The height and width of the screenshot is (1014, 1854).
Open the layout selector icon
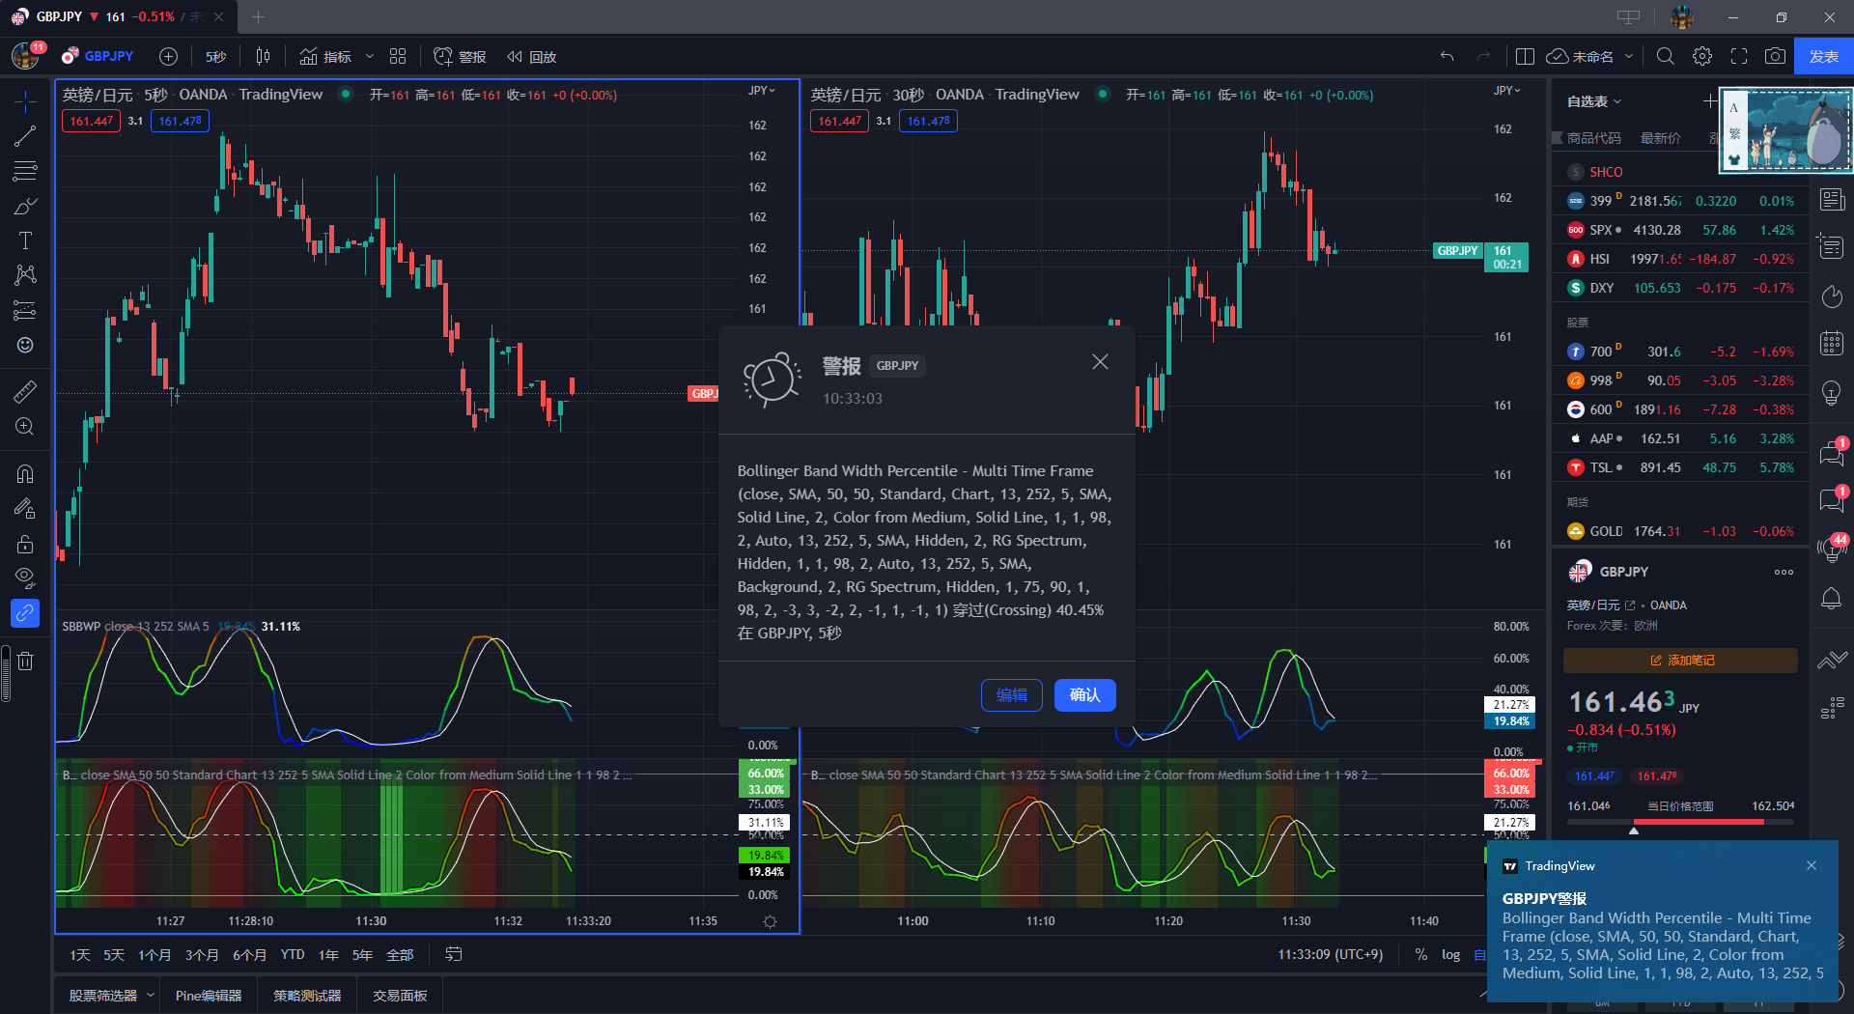point(1526,57)
